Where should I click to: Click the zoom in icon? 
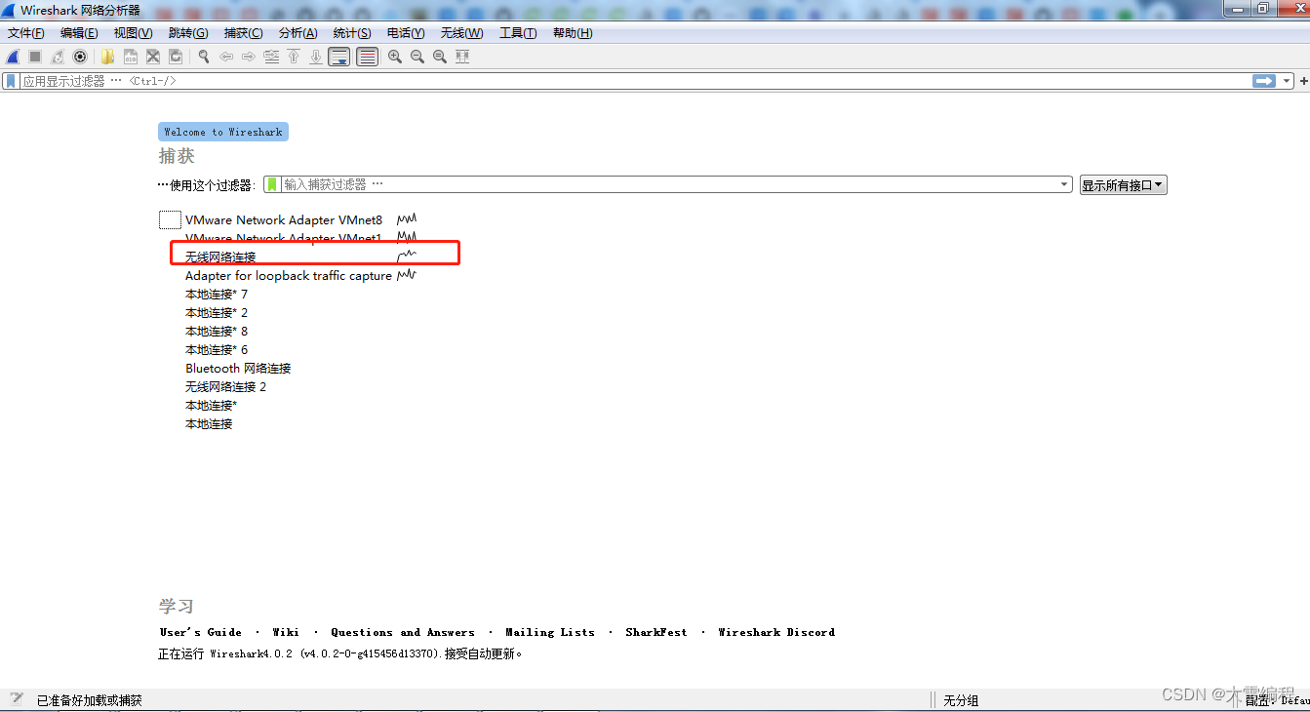click(395, 57)
